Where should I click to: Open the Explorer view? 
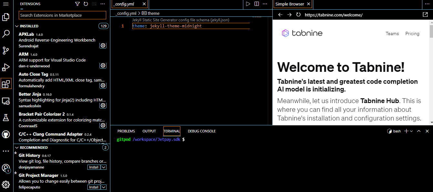point(6,17)
